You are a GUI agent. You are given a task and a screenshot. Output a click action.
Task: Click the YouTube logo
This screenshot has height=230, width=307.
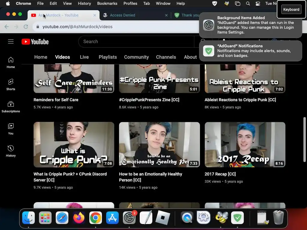coord(35,42)
